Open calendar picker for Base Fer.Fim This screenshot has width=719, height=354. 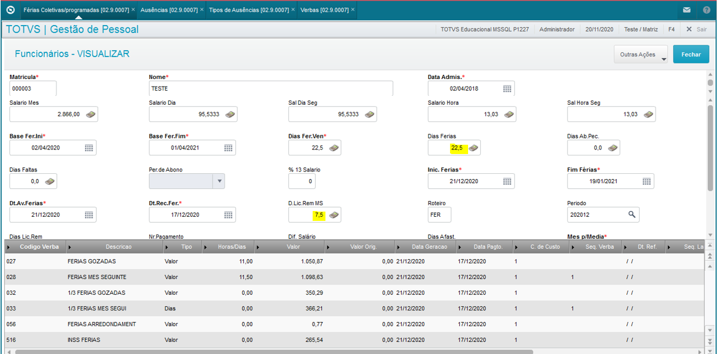point(229,148)
